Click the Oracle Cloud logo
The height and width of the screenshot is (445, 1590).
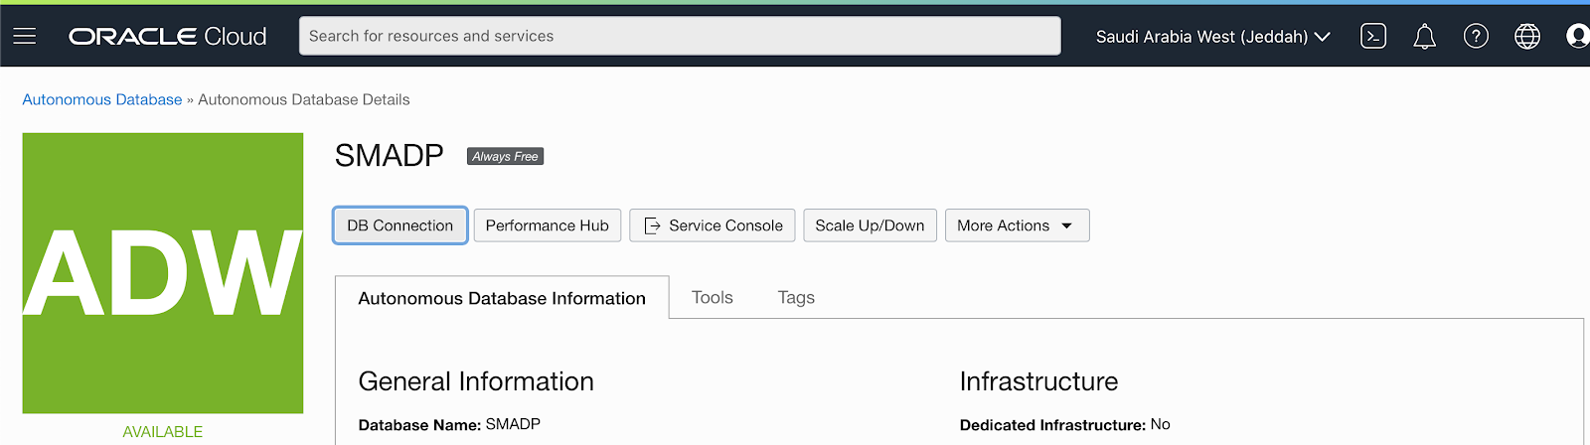[168, 37]
